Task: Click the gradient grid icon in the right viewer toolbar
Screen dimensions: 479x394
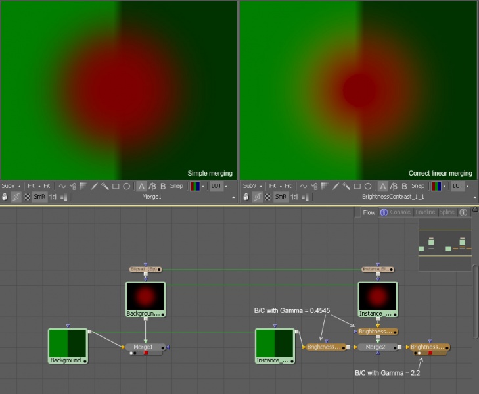Action: click(325, 186)
